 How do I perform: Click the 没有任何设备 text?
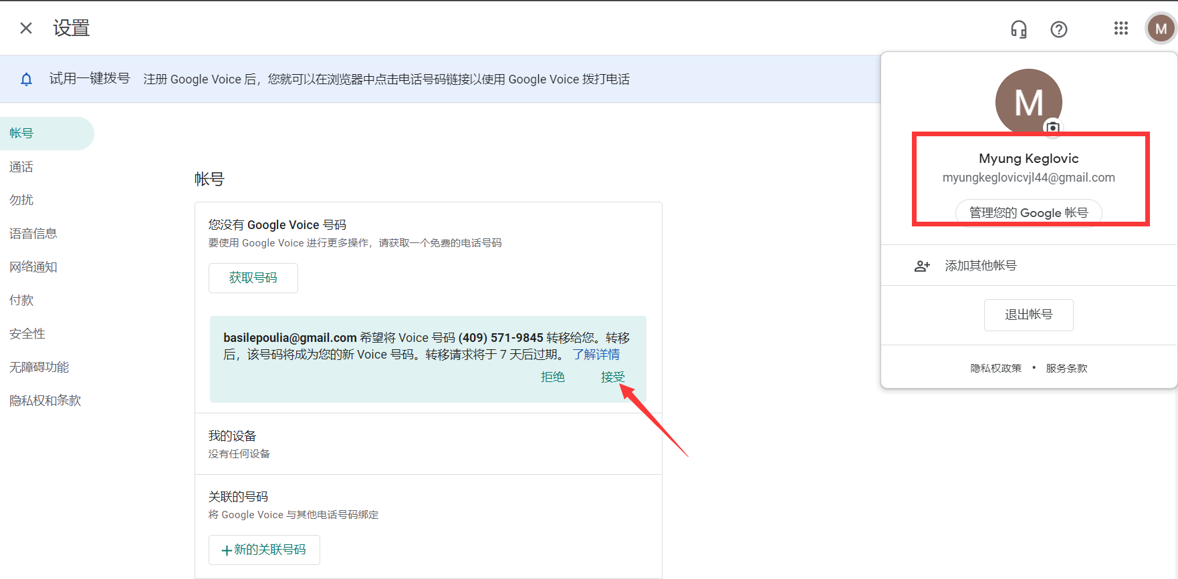pyautogui.click(x=239, y=454)
